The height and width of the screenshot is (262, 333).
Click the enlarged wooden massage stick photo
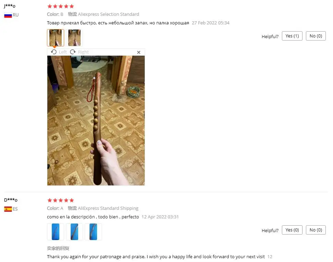click(x=96, y=121)
